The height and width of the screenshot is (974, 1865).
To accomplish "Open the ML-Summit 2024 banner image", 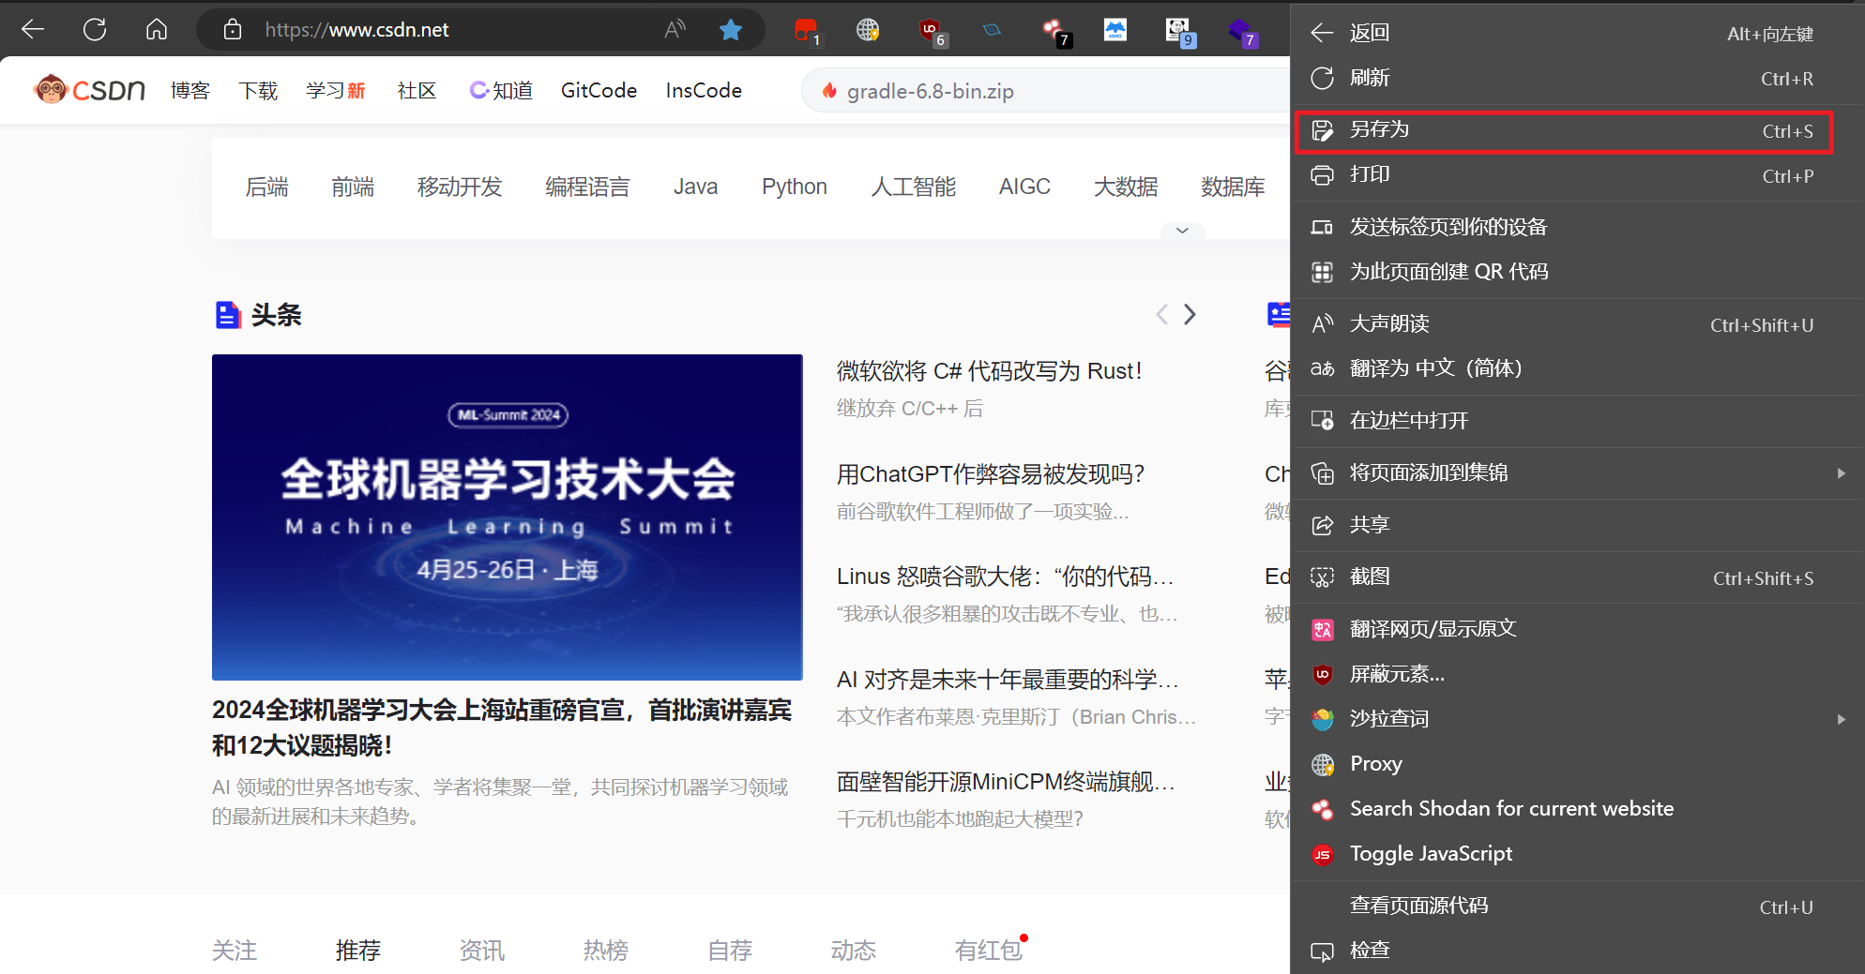I will [507, 517].
